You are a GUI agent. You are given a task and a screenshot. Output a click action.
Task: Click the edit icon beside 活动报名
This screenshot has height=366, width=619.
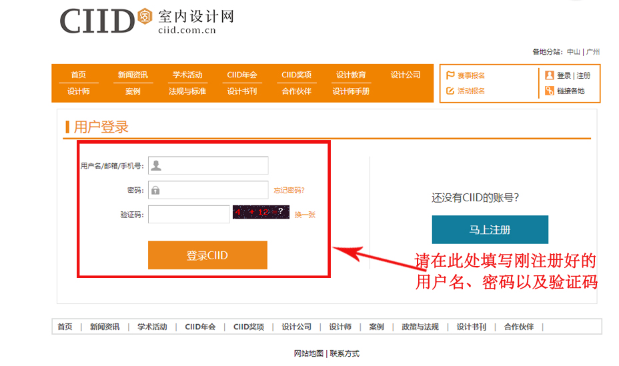(x=450, y=91)
